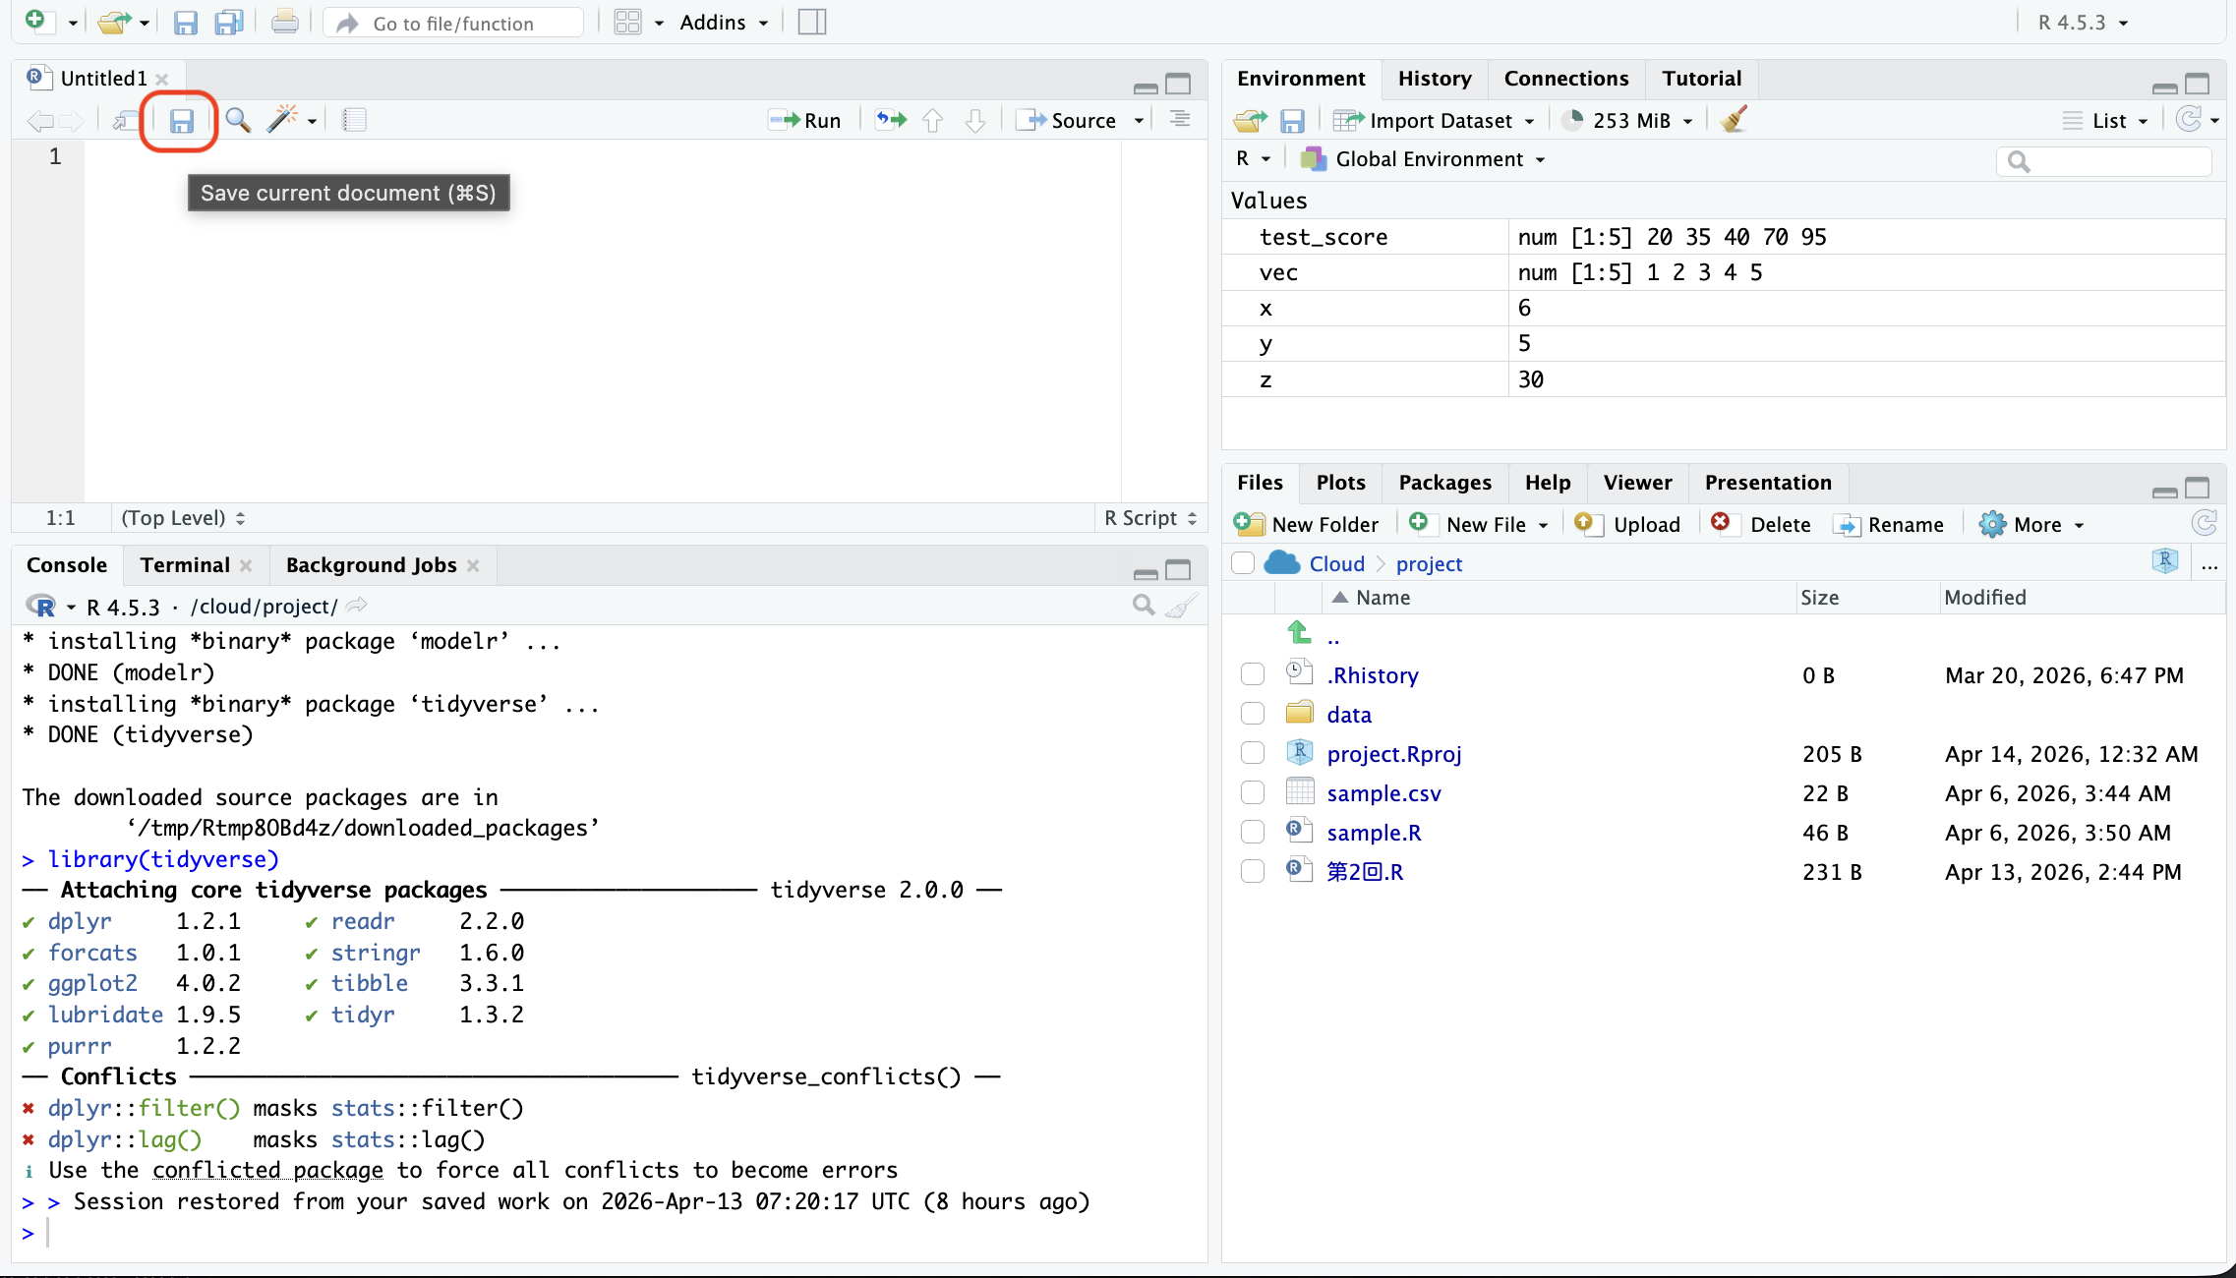Click the save current document icon
Viewport: 2236px width, 1278px height.
(181, 121)
